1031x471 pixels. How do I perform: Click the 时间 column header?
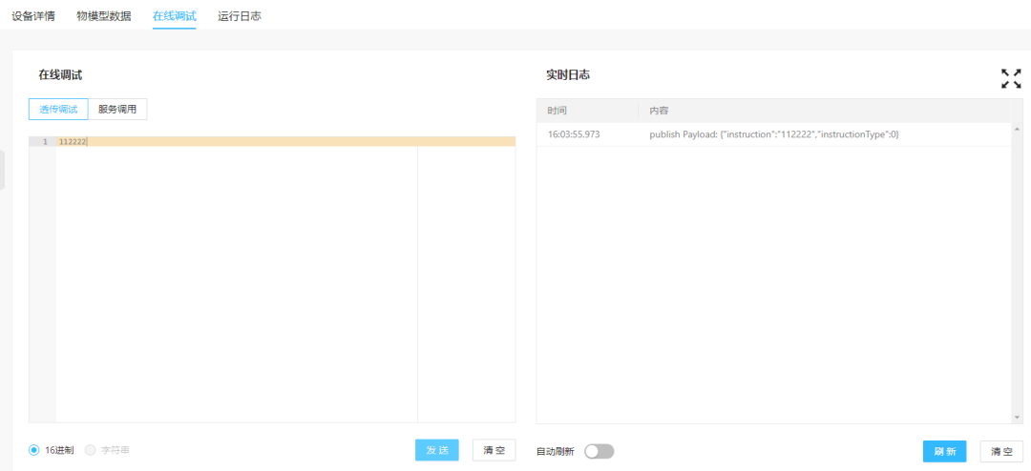coord(557,111)
